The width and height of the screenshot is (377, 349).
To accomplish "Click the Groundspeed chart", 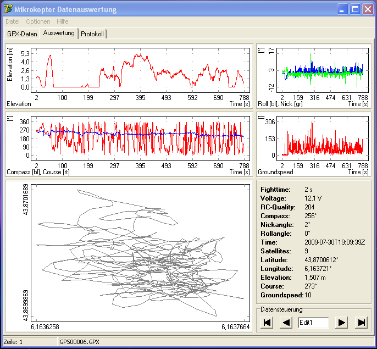I will [x=322, y=137].
